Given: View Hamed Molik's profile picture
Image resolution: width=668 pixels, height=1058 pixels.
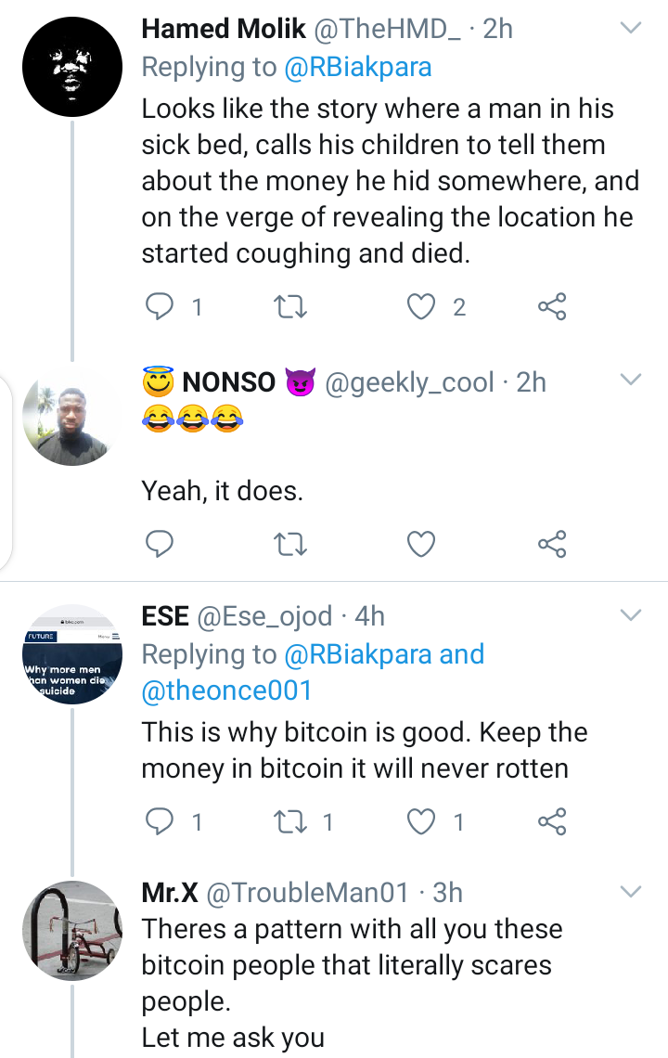Looking at the screenshot, I should (x=71, y=65).
